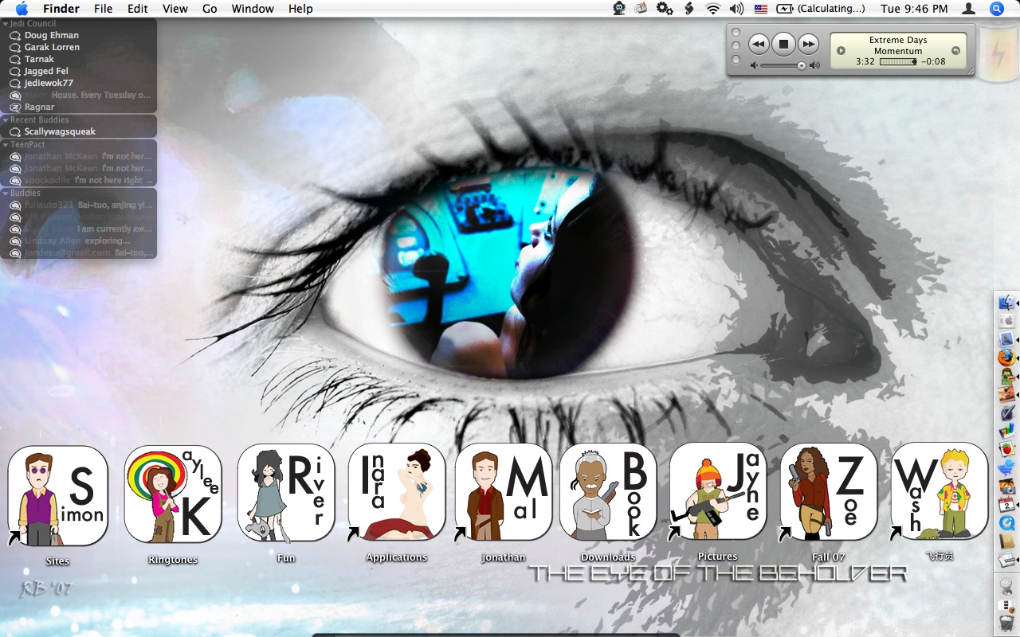Select buddy Scallywagsqueak
This screenshot has width=1020, height=637.
coord(60,131)
